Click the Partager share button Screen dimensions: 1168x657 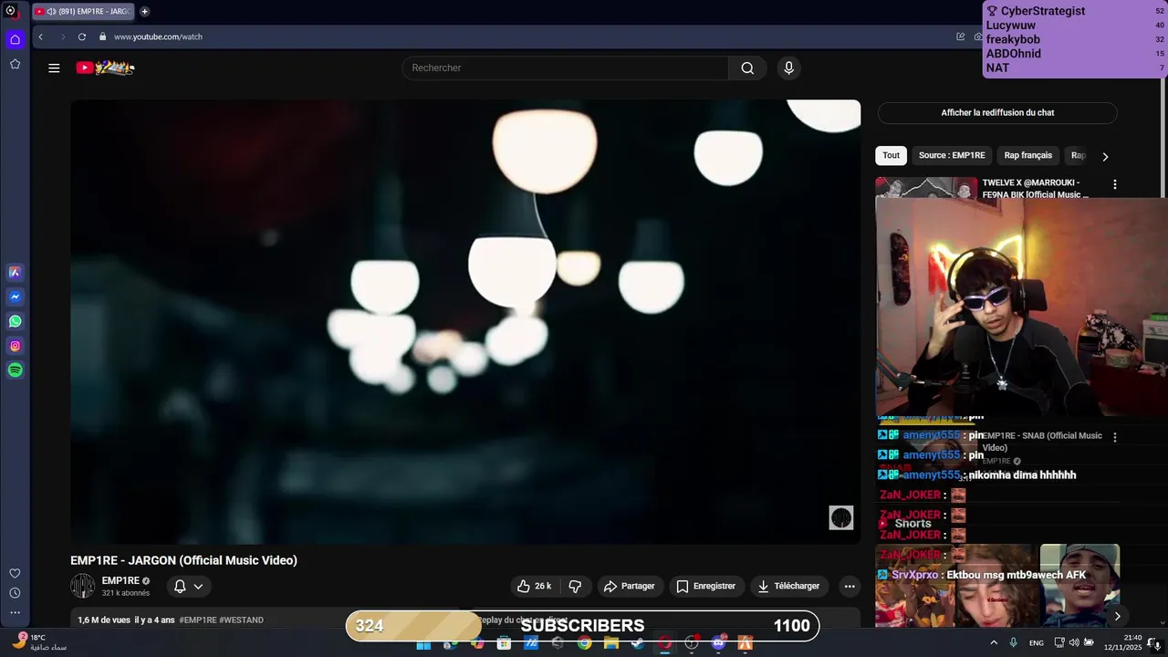pos(630,586)
